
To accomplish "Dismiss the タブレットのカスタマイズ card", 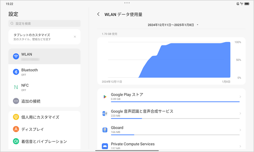I will (75, 37).
